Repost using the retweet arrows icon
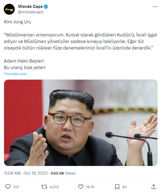162x192 pixels. pos(44,187)
